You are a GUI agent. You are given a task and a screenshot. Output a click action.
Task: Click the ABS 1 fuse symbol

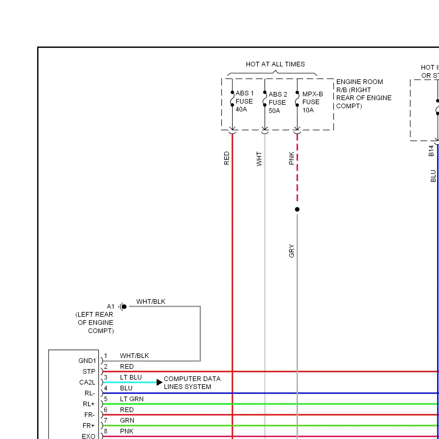coord(232,98)
